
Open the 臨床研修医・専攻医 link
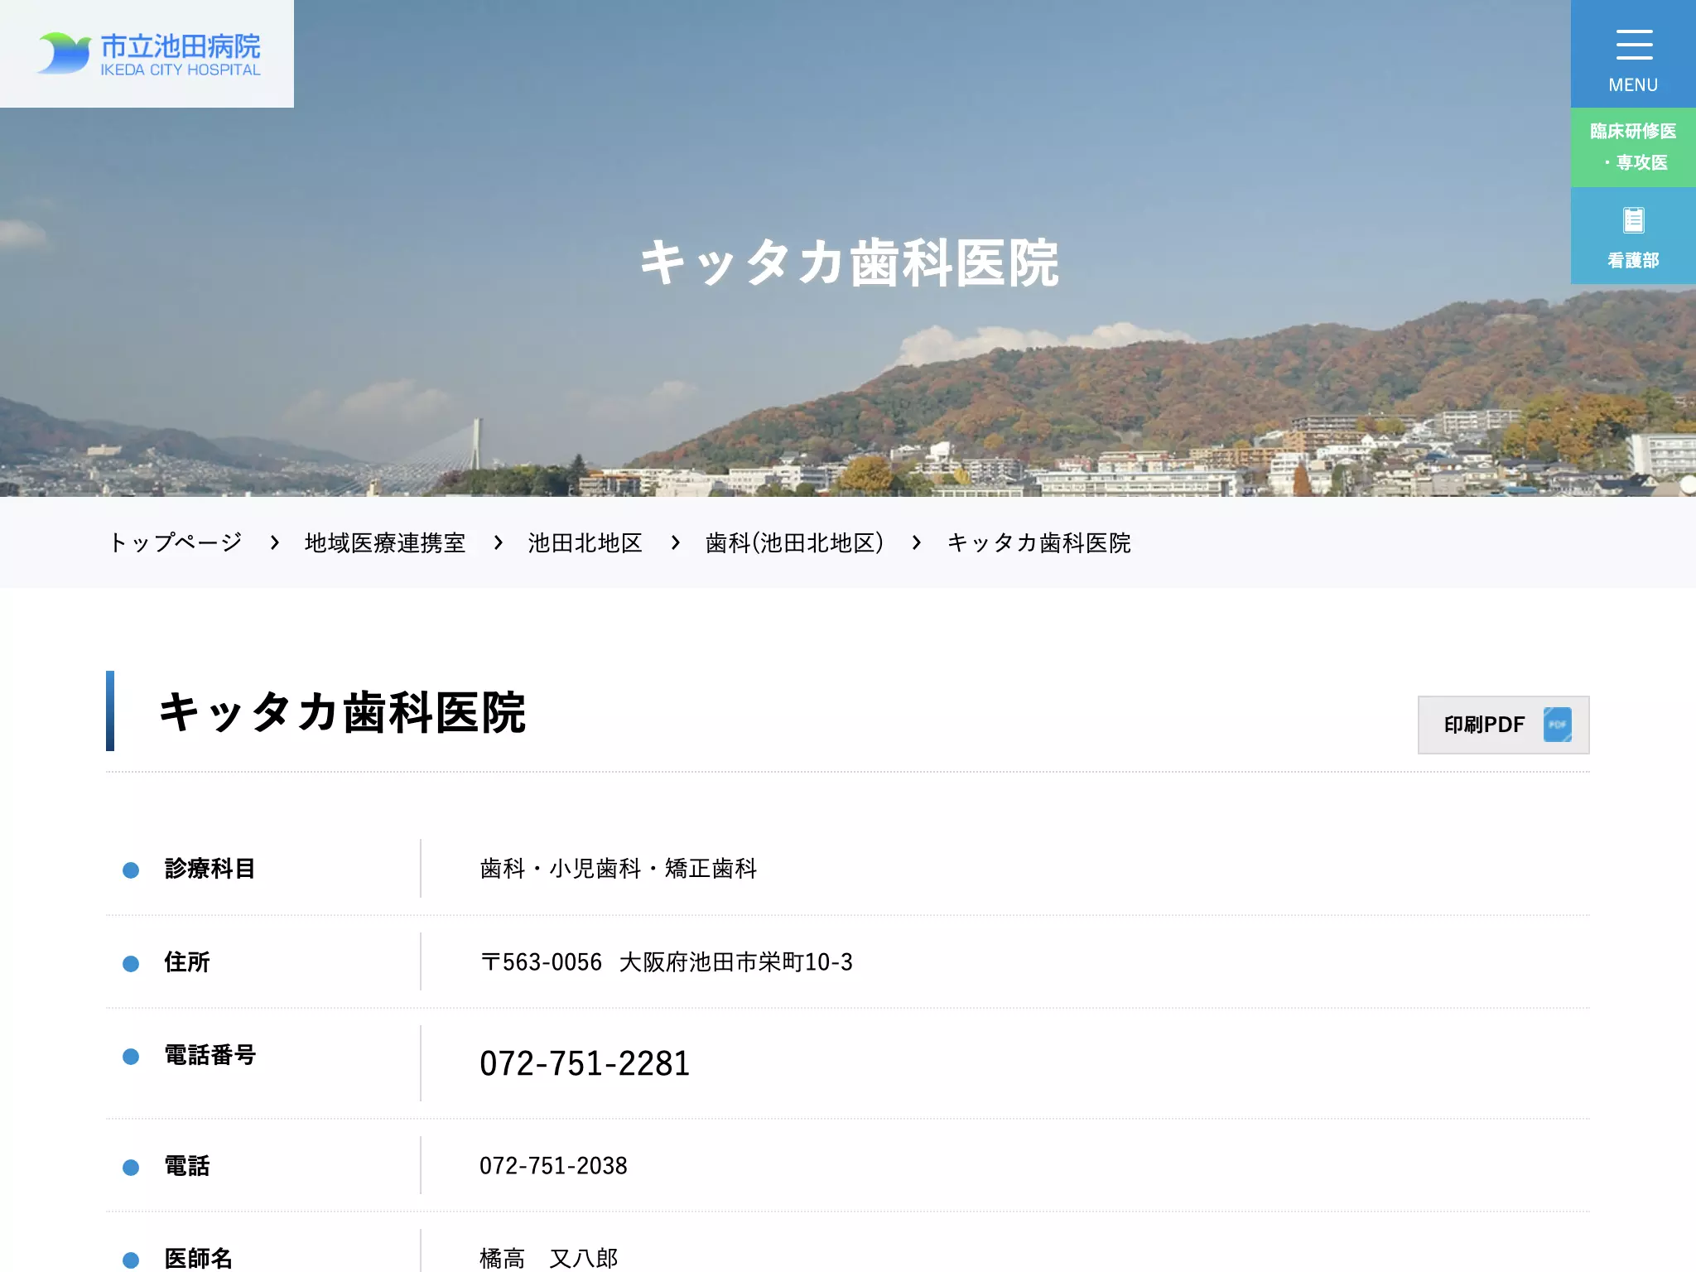(x=1633, y=147)
